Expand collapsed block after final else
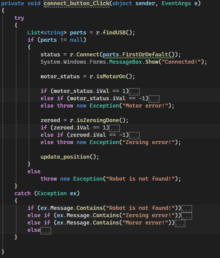220x258 pixels. [x=46, y=230]
